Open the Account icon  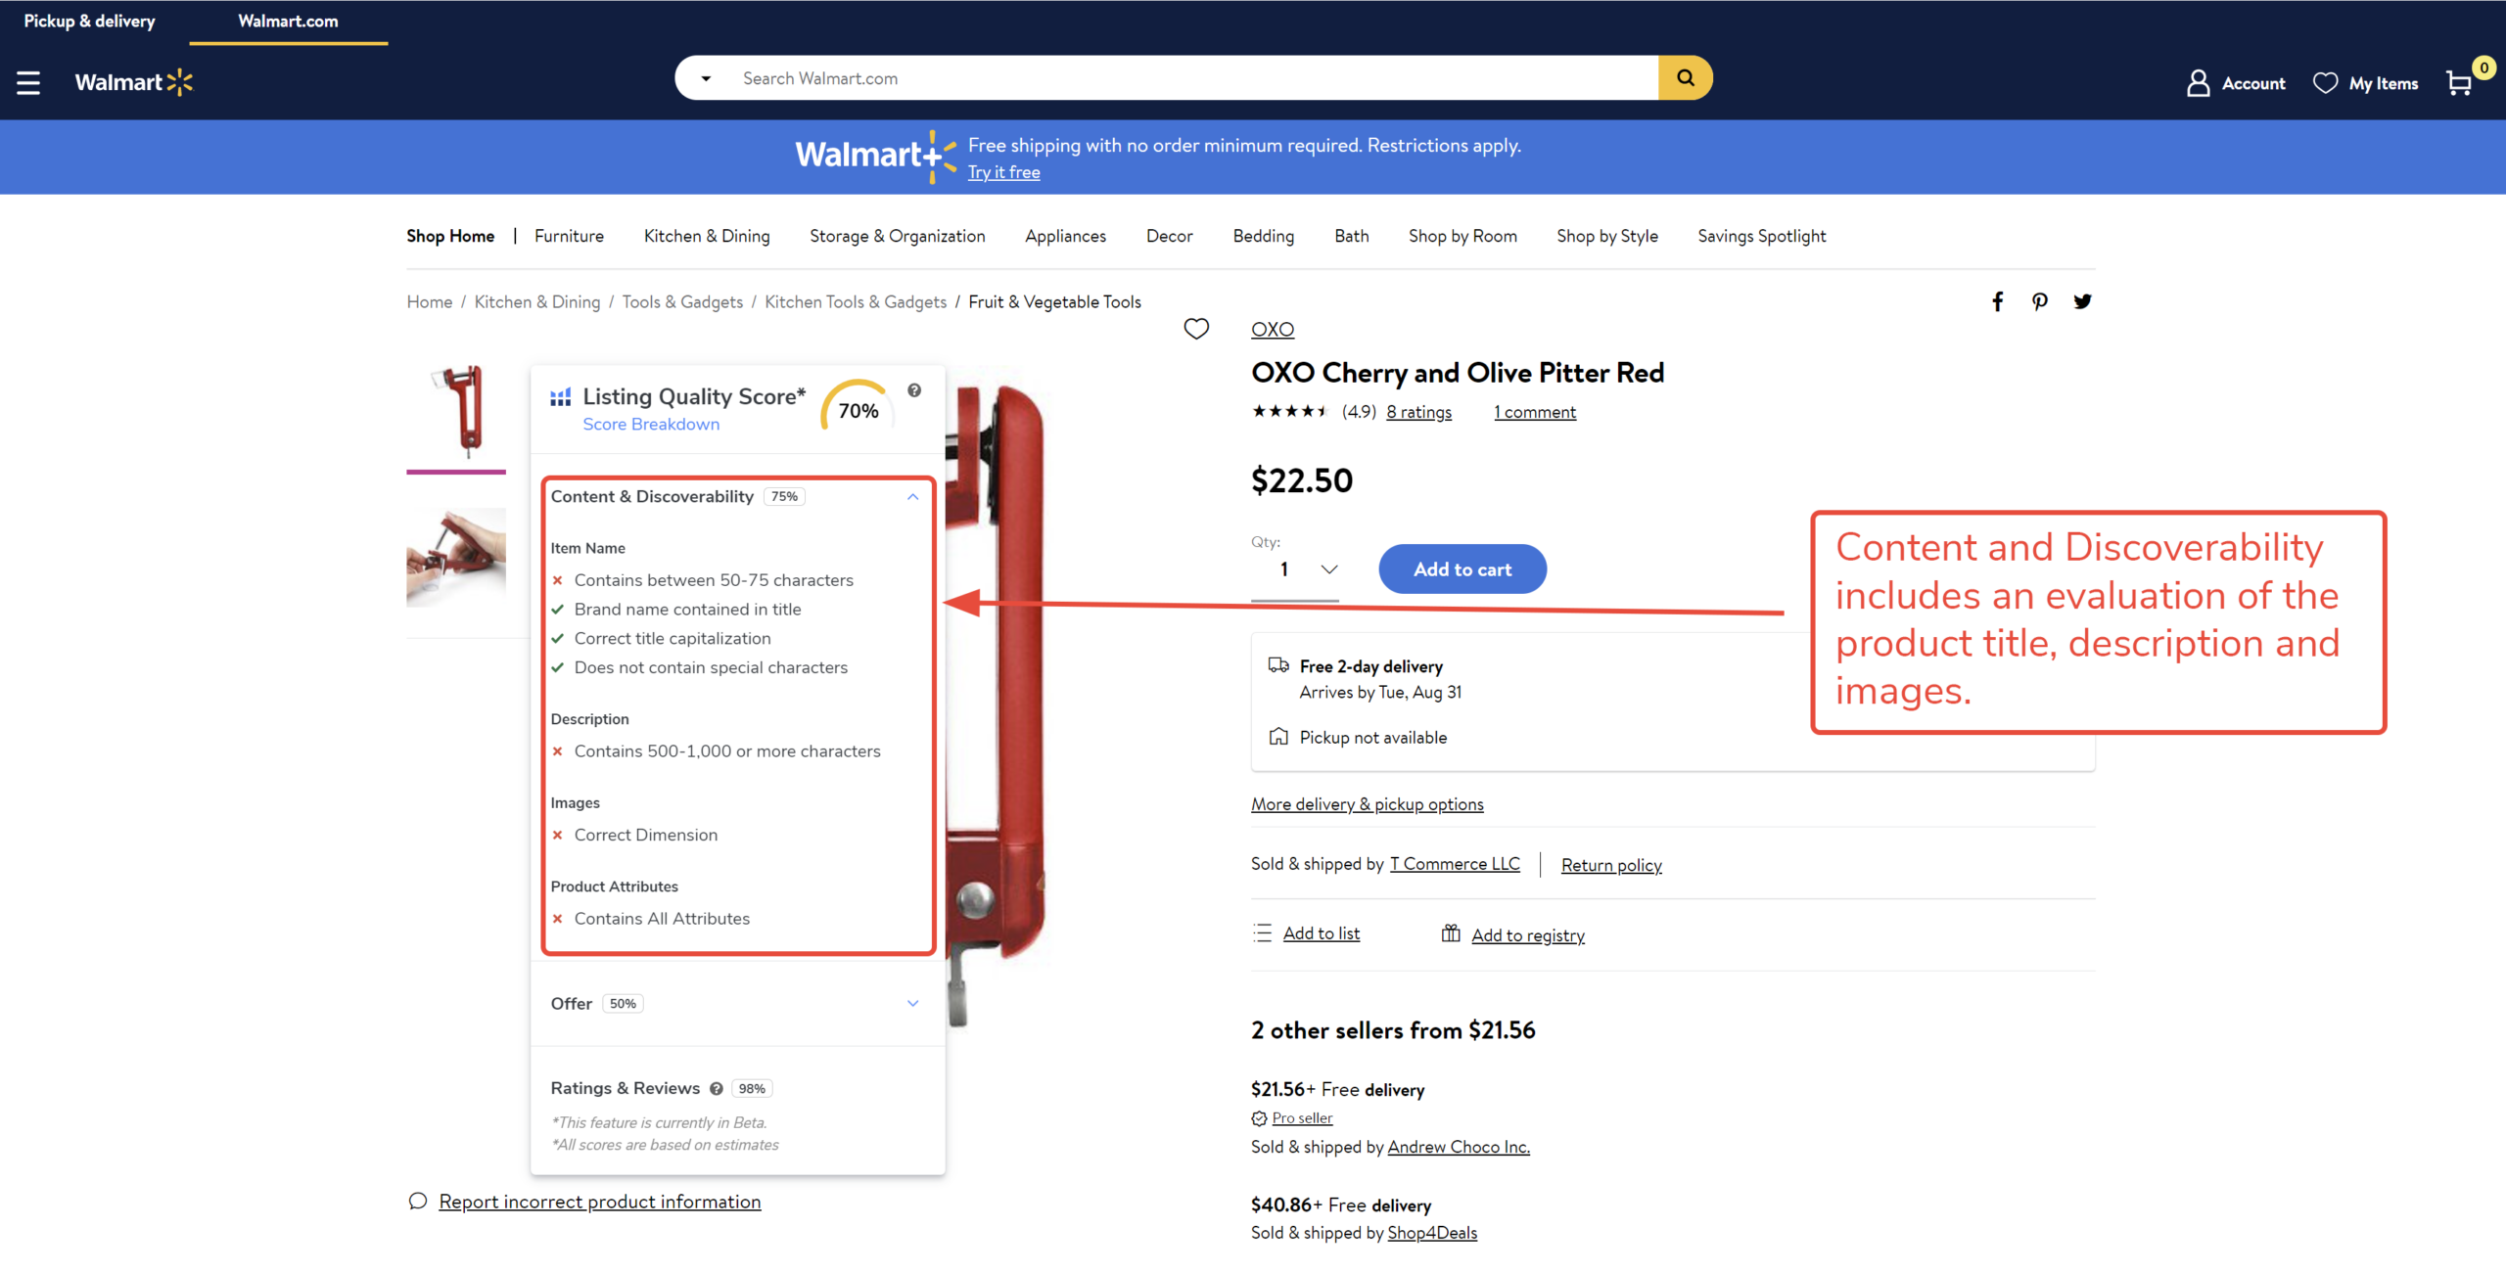(2199, 82)
